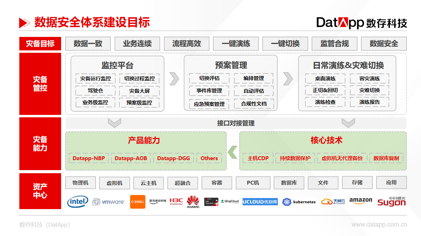The height and width of the screenshot is (236, 421).
Task: Click the H3C logo
Action: 176,201
